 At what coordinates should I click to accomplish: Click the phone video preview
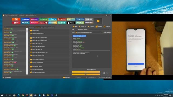142,48
